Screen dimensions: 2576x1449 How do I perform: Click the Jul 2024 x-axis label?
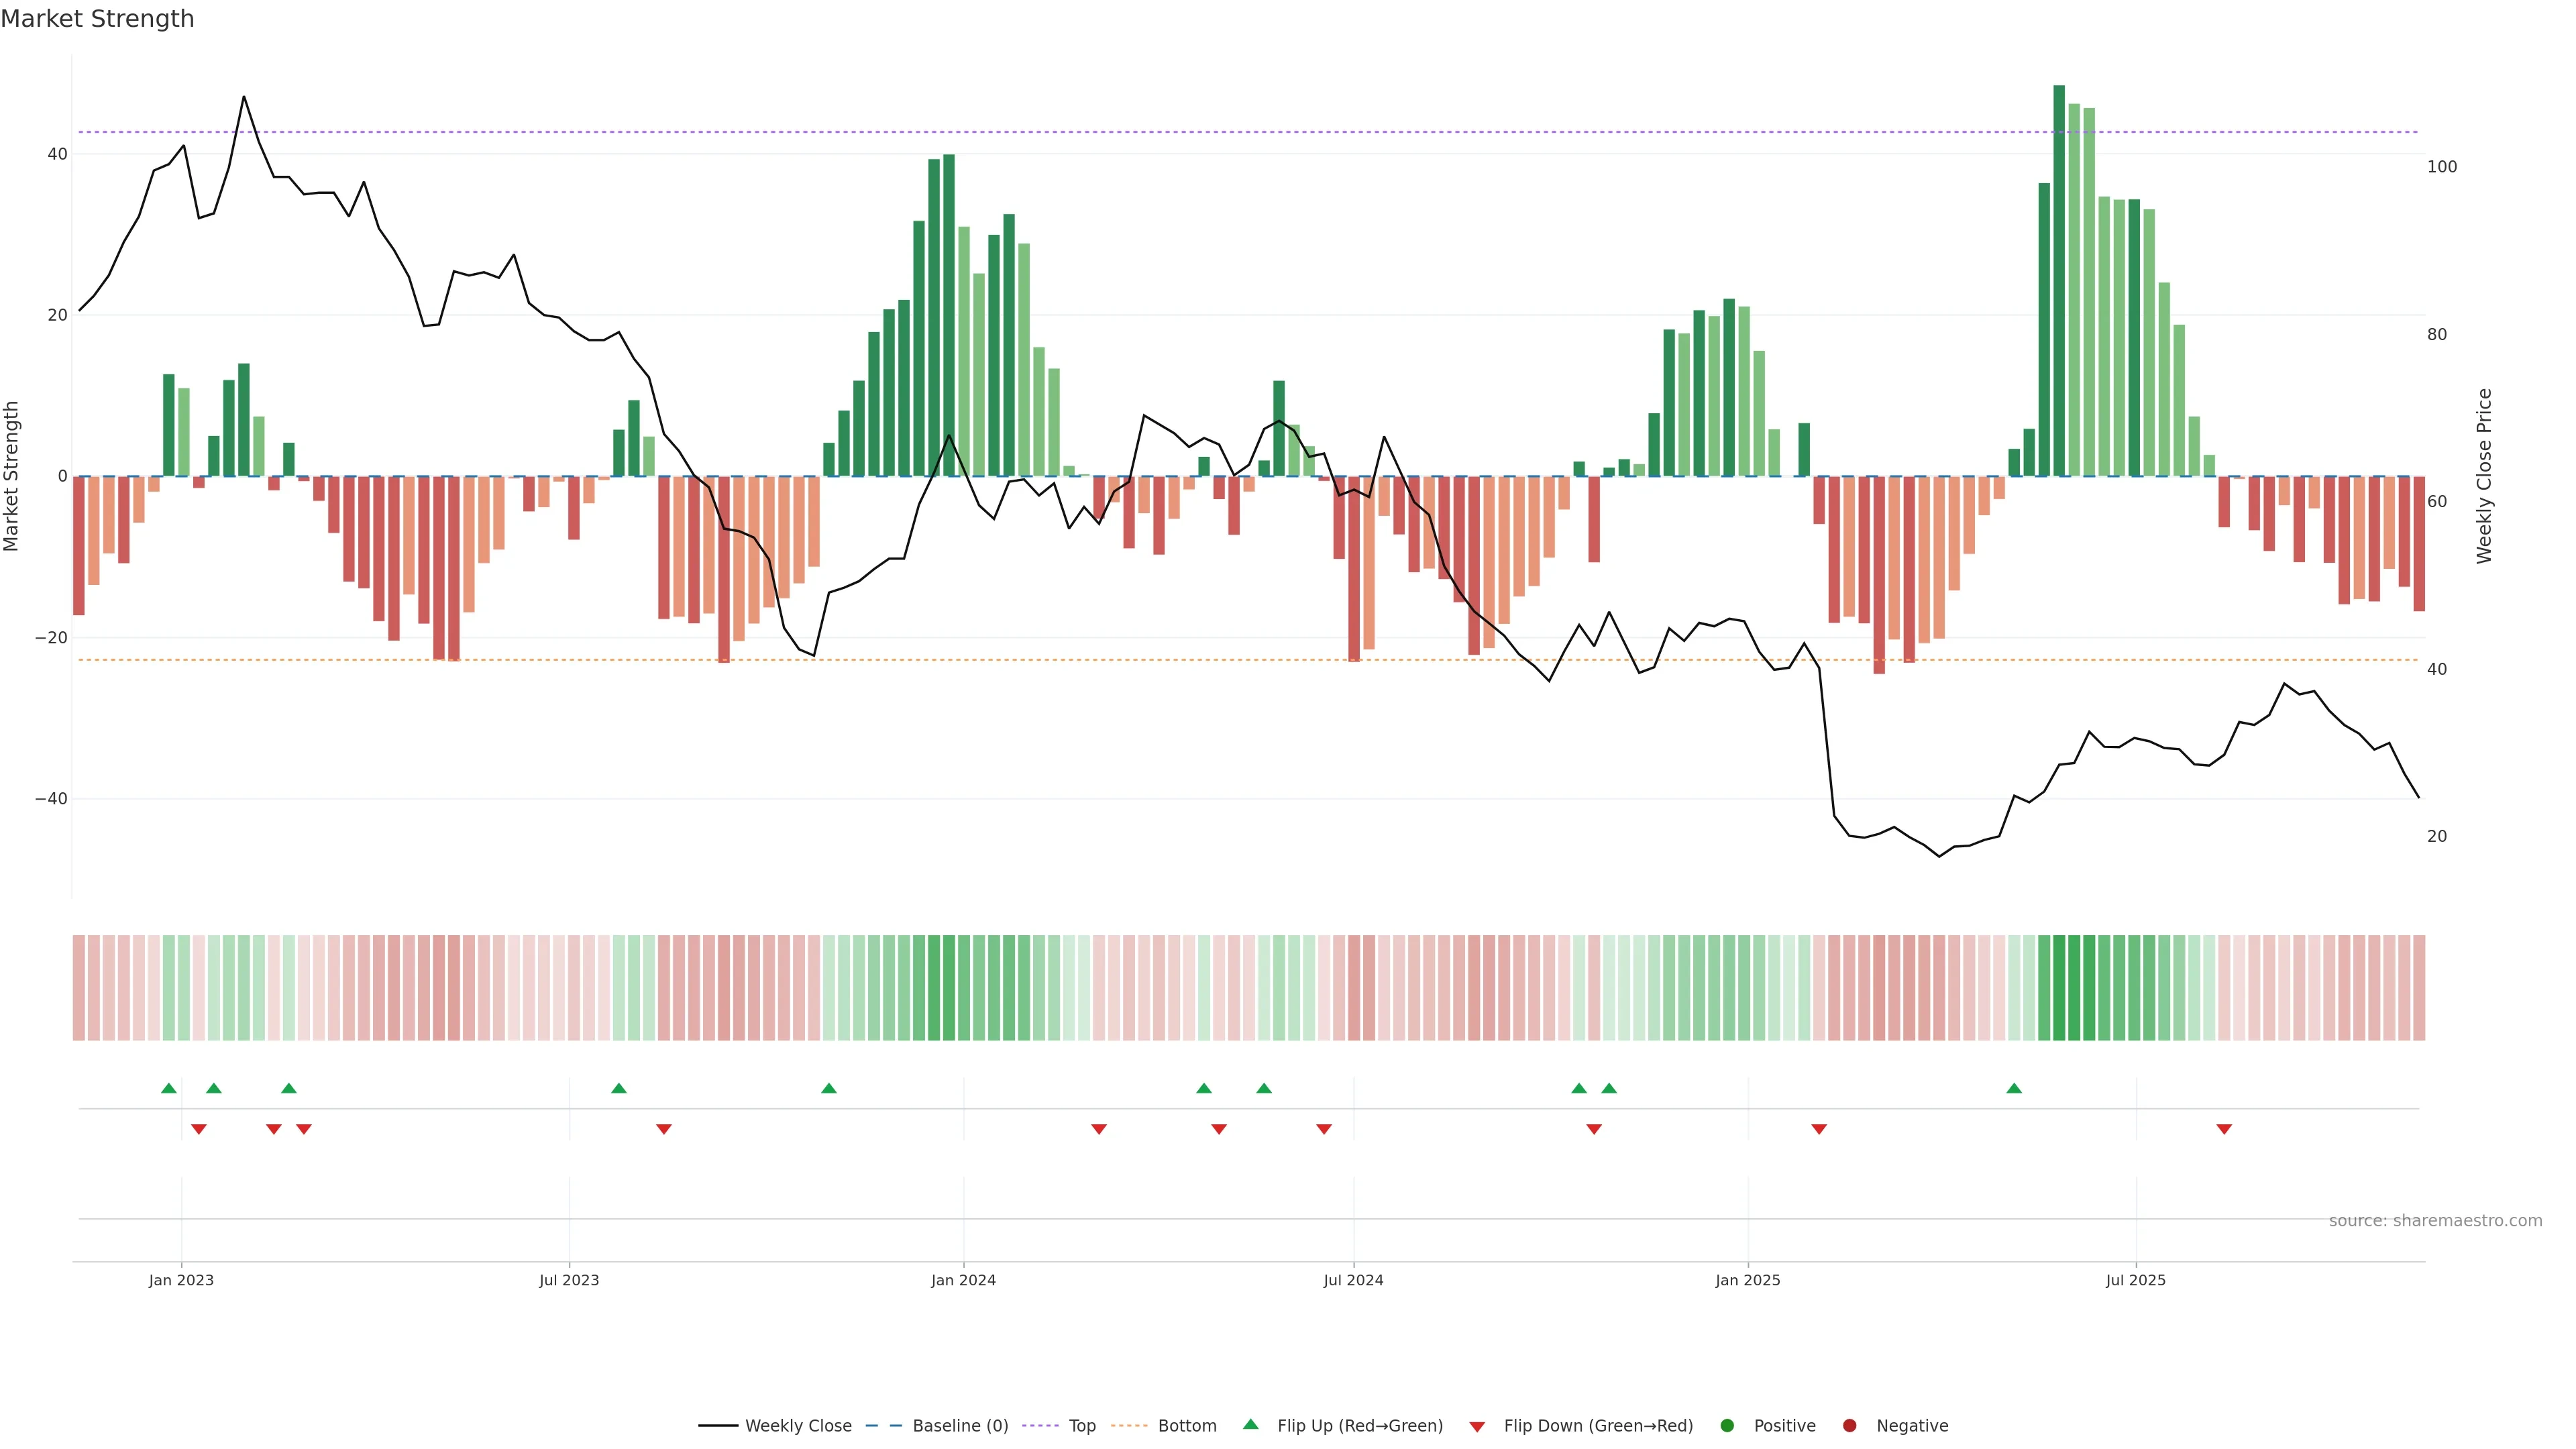[x=1353, y=1280]
